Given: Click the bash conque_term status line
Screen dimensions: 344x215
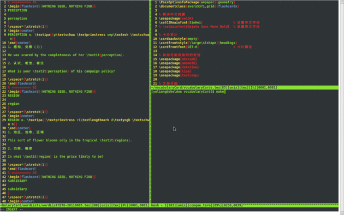Looking at the screenshot, I should (x=245, y=205).
